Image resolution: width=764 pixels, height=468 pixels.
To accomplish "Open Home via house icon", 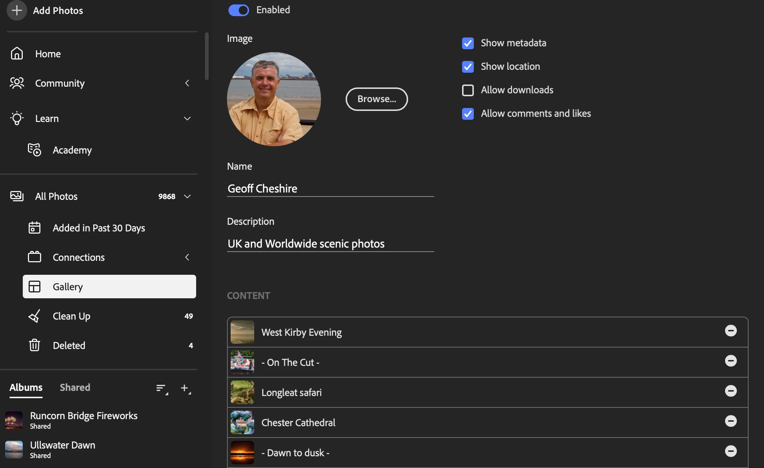I will click(x=17, y=54).
